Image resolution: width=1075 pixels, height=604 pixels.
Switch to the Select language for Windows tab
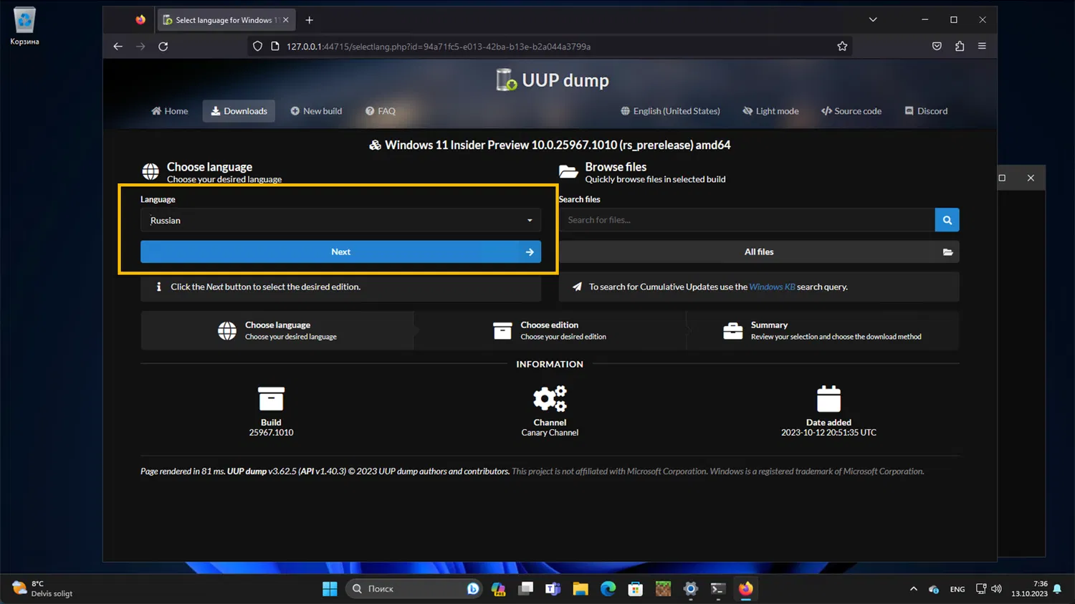click(x=226, y=20)
